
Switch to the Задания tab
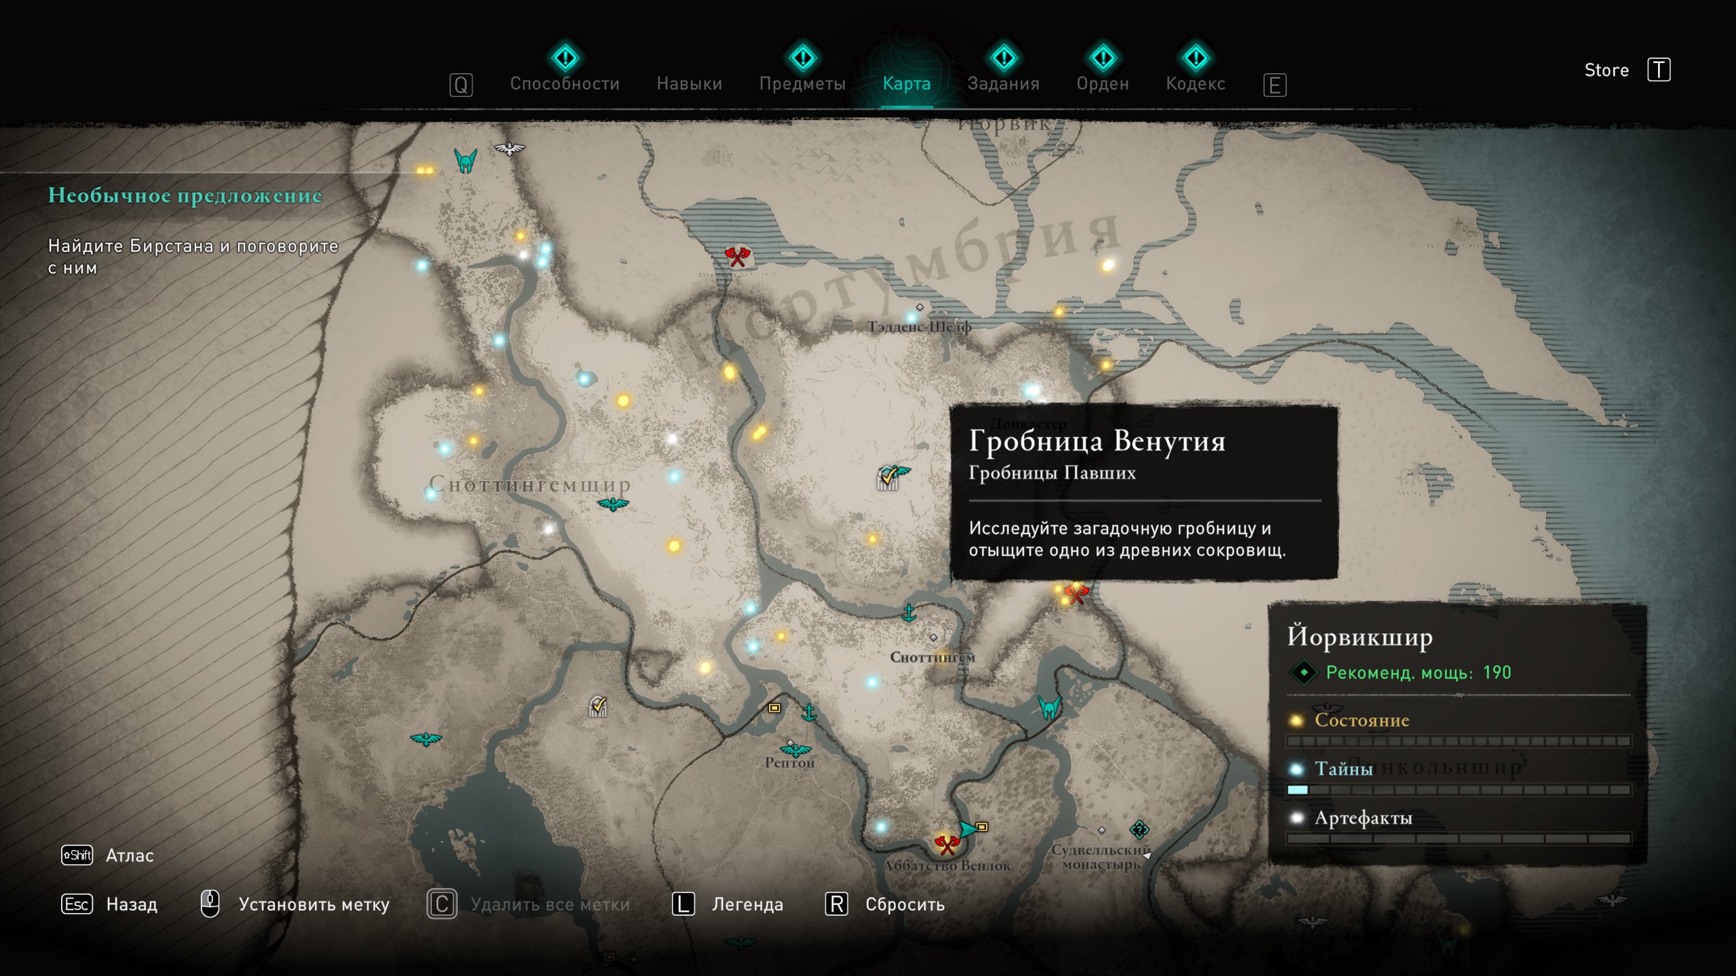(1003, 83)
